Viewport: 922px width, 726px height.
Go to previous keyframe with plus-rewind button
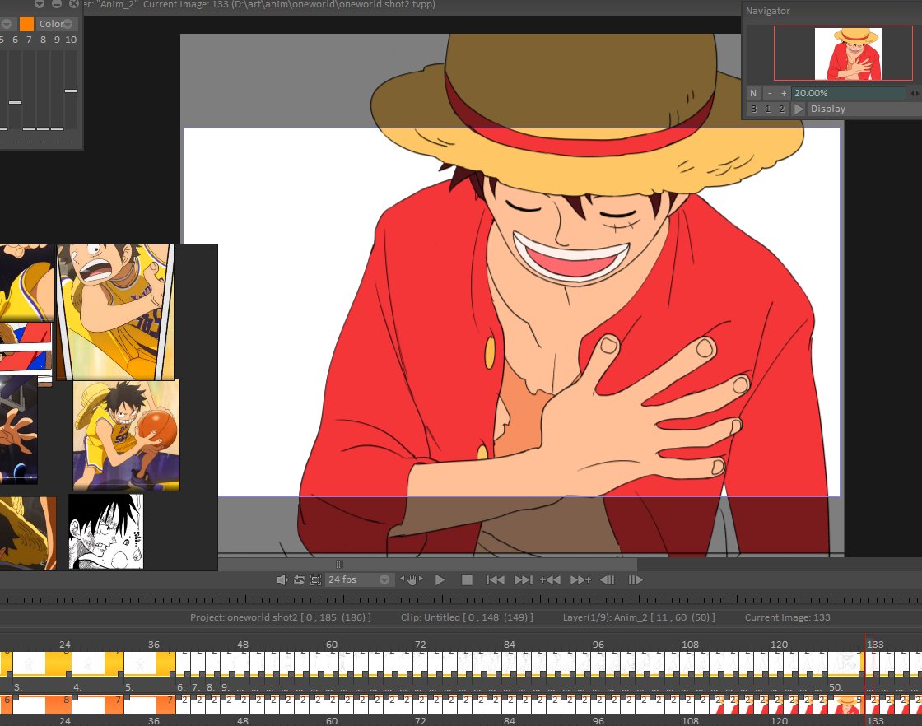pyautogui.click(x=551, y=579)
